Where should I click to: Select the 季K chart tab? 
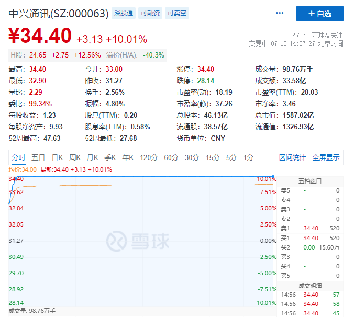coord(110,157)
